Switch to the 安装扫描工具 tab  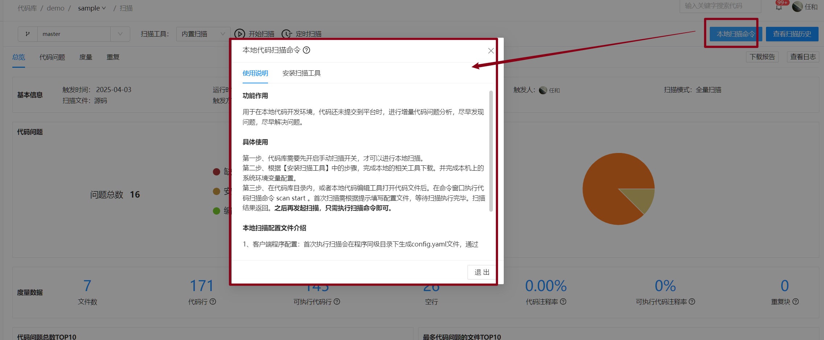(x=301, y=73)
